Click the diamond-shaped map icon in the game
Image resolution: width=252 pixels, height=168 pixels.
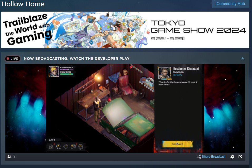(66, 147)
